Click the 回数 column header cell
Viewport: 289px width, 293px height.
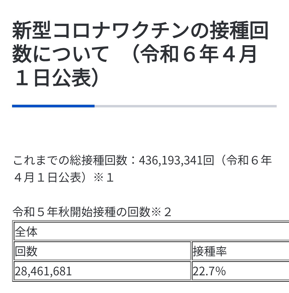coord(102,251)
